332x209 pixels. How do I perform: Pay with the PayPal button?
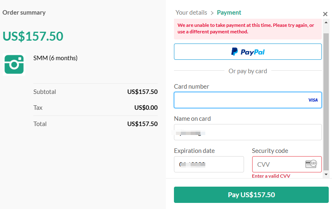pyautogui.click(x=248, y=52)
